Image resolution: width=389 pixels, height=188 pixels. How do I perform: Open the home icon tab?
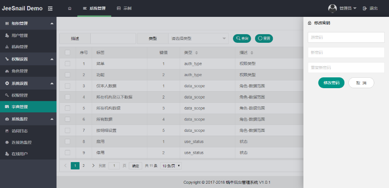(x=70, y=9)
